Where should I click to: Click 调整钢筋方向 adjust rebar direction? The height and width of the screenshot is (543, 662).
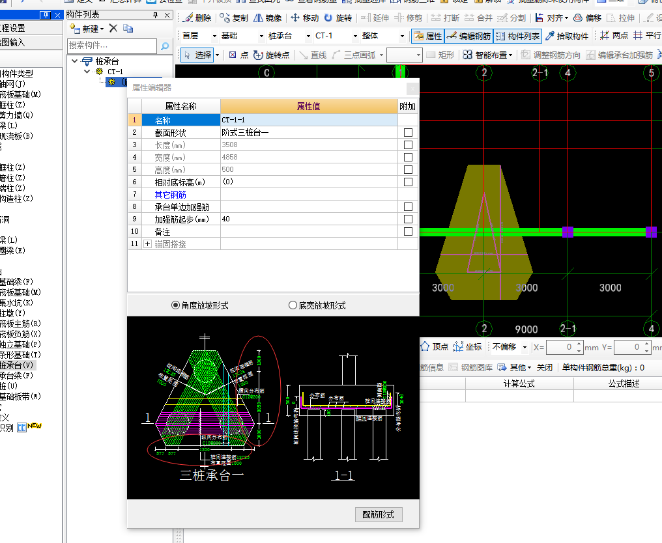click(551, 55)
